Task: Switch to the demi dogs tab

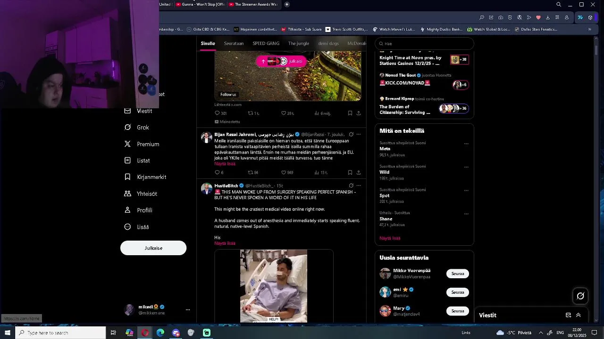Action: [x=328, y=43]
